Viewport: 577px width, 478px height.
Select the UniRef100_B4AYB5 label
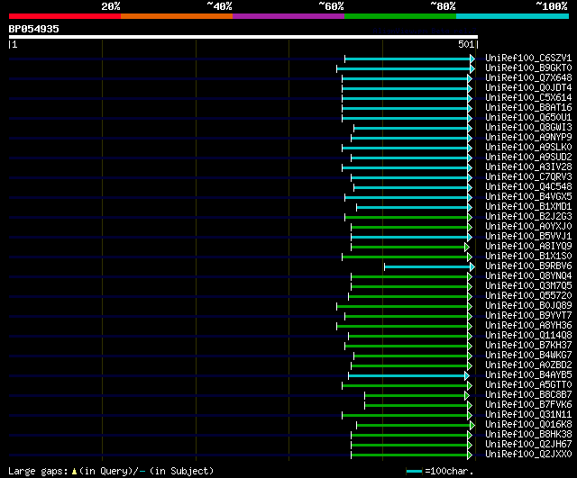click(528, 375)
